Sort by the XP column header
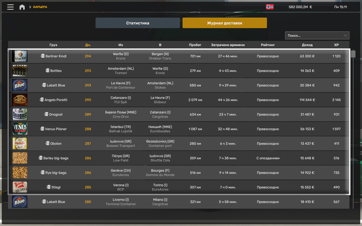Viewport: 362px width, 226px height. 336,45
